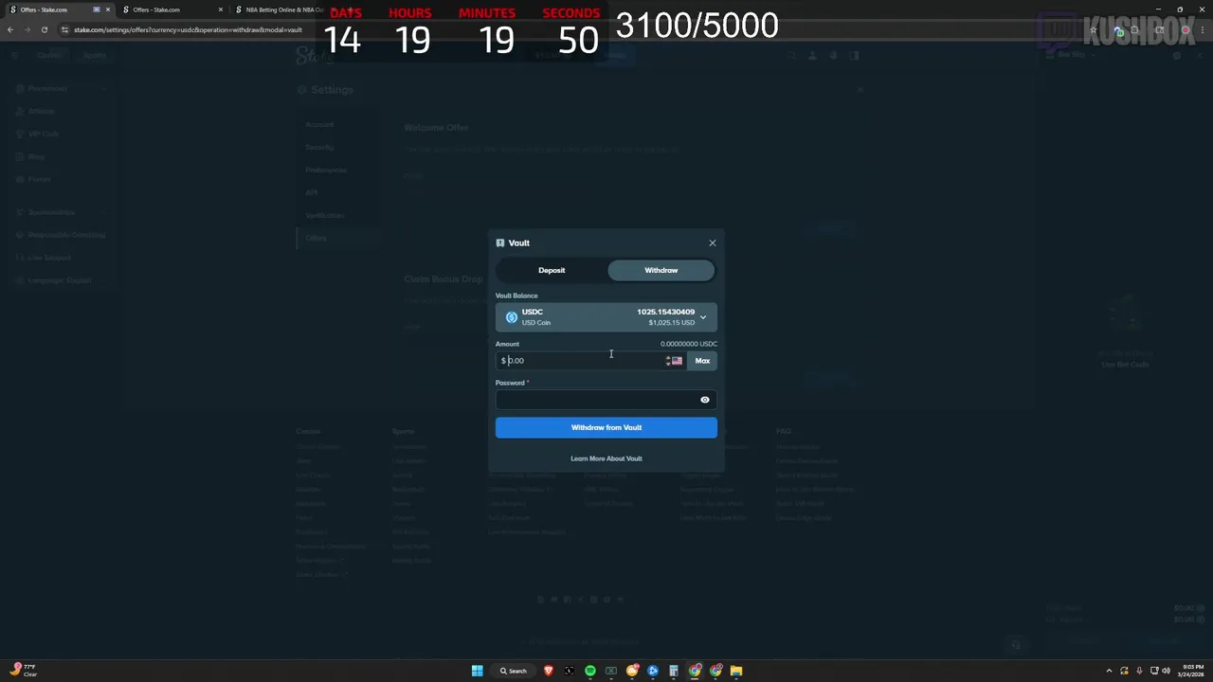This screenshot has width=1213, height=682.
Task: Click the red recording extension icon
Action: pos(1186,30)
